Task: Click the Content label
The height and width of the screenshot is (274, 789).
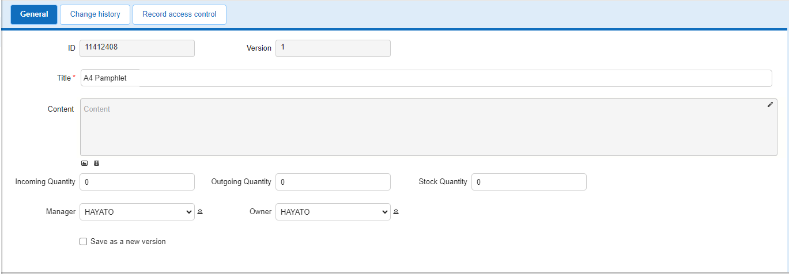Action: click(61, 109)
